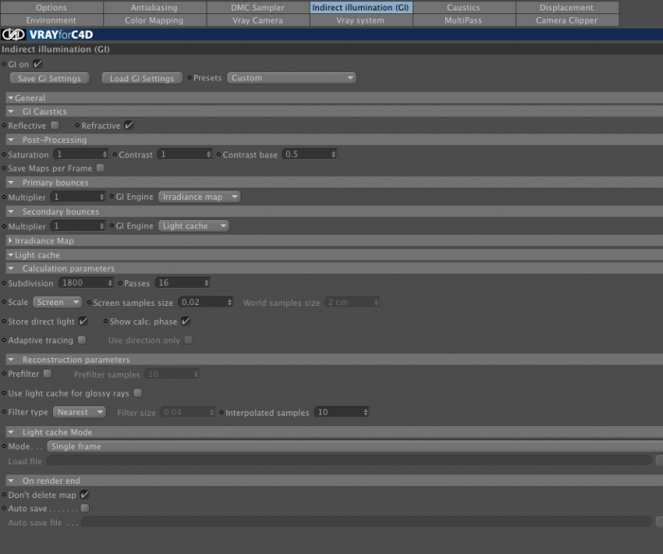Uncheck Store direct light option
The width and height of the screenshot is (663, 554).
pyautogui.click(x=83, y=321)
